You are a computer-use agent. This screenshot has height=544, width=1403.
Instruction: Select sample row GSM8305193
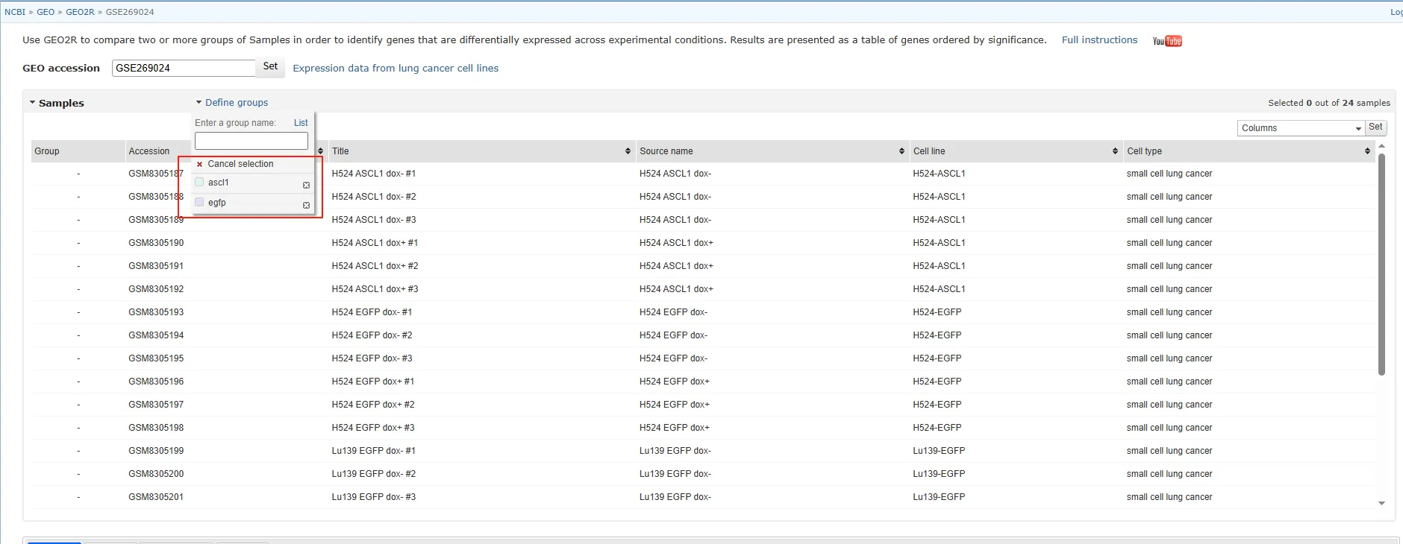pyautogui.click(x=156, y=312)
